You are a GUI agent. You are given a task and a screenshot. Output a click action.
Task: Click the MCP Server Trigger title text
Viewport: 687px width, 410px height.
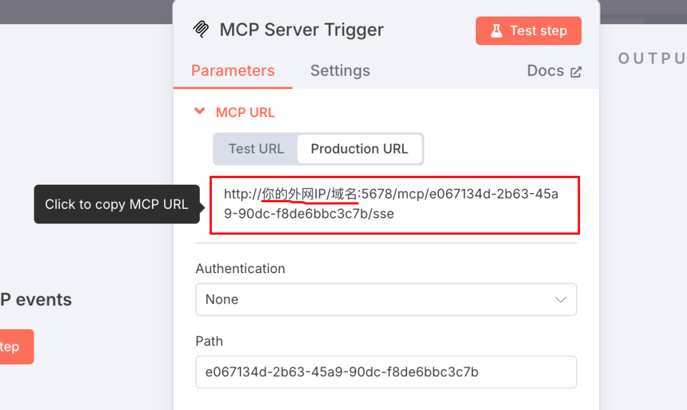point(302,30)
